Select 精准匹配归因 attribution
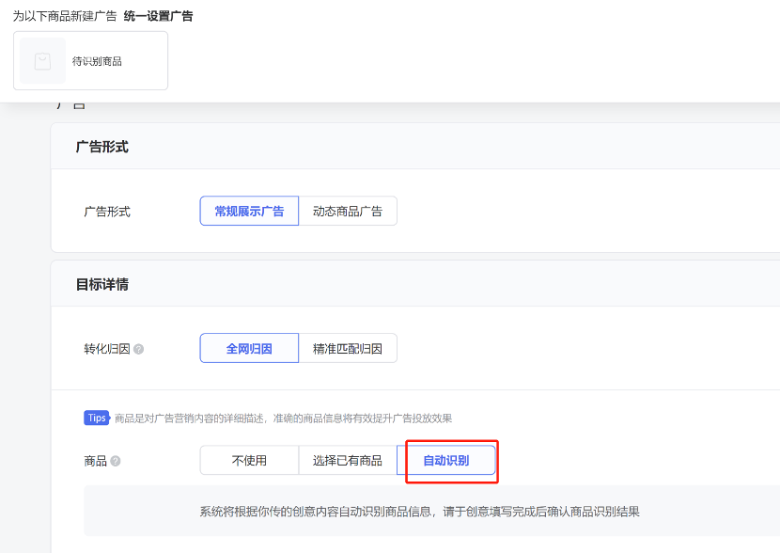 [348, 349]
